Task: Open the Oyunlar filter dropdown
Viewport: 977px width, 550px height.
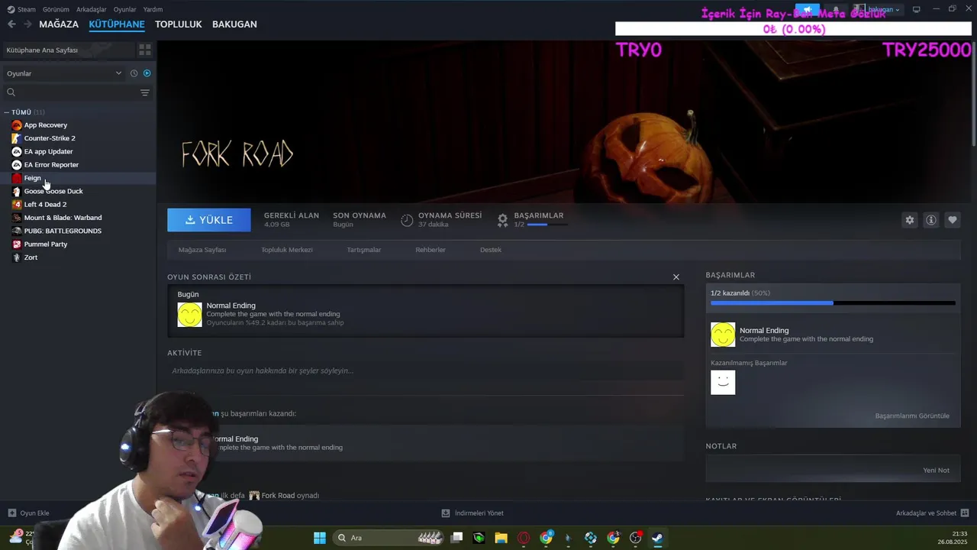Action: tap(64, 73)
